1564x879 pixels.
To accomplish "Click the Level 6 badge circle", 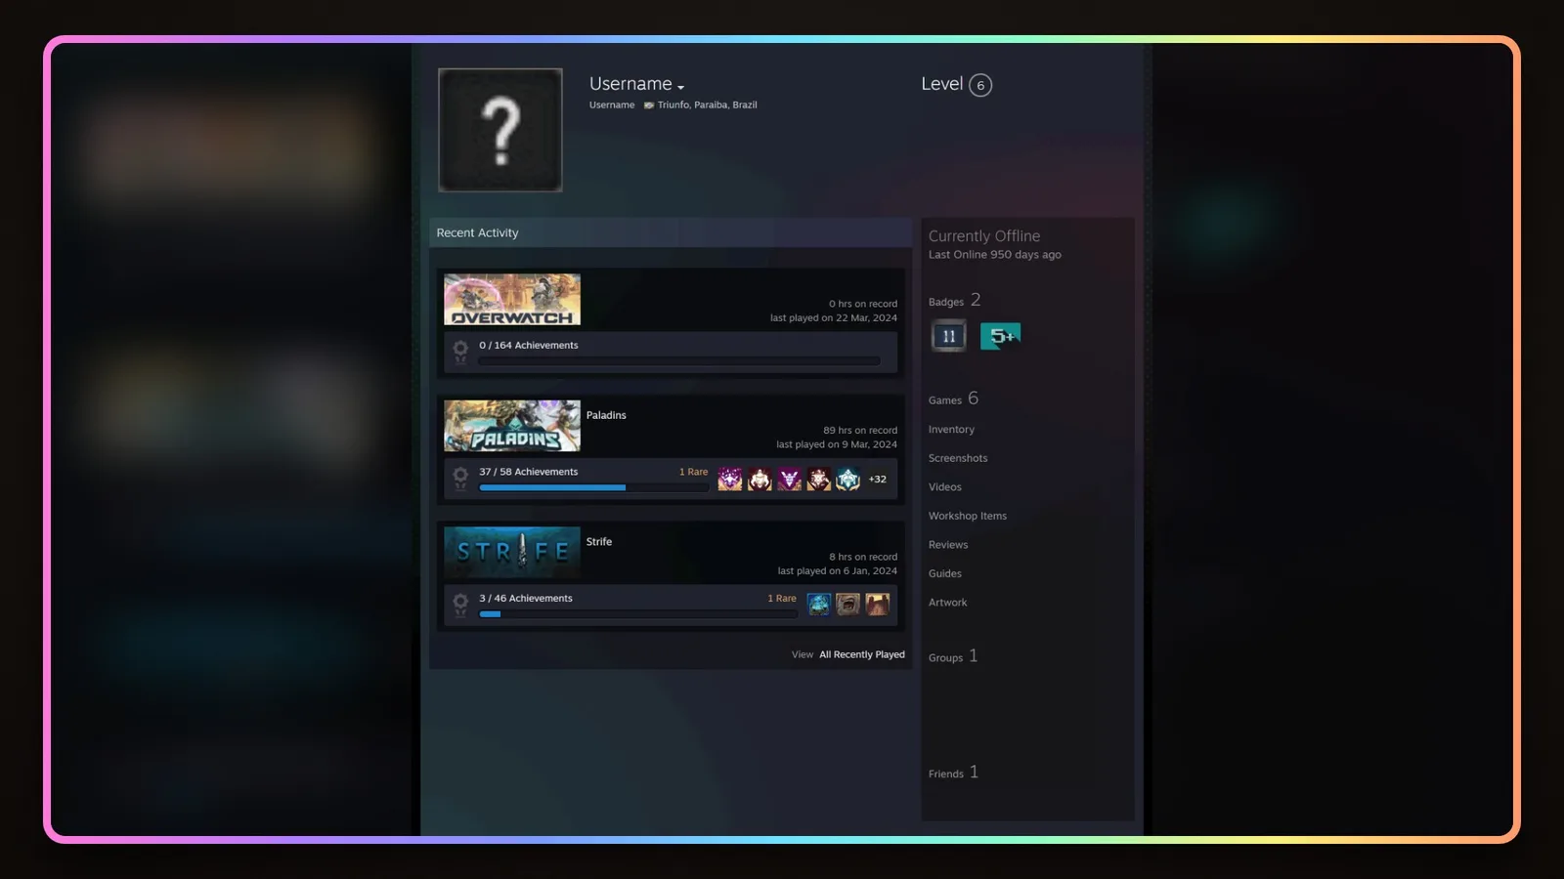I will (x=980, y=85).
